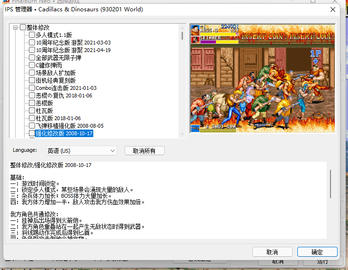Tick the 整体修改 root checkbox
348x270 pixels.
tap(23, 27)
